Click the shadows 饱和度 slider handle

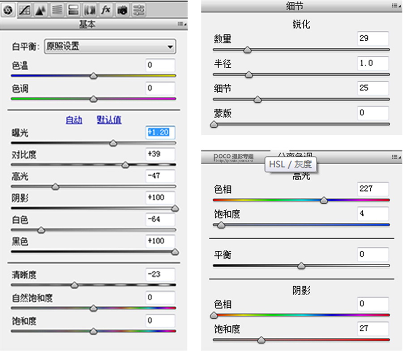pyautogui.click(x=261, y=340)
